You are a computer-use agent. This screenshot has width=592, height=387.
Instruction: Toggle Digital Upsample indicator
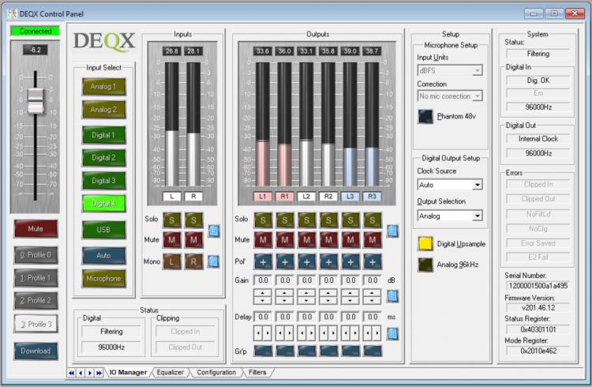click(425, 244)
